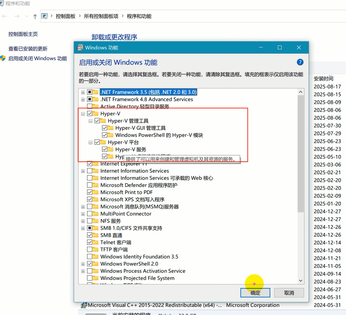The image size is (346, 315).
Task: Click folder icon of Windows Process Activation Service
Action: coord(95,271)
